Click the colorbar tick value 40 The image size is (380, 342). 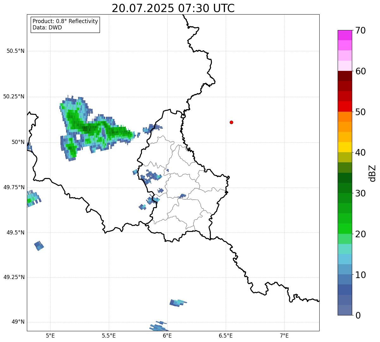pos(360,152)
